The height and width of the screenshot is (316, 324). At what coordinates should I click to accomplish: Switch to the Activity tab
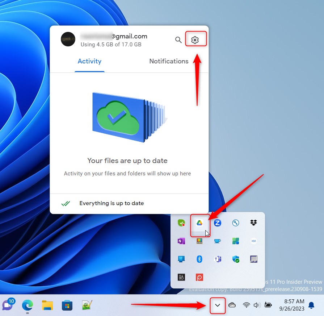pos(89,61)
